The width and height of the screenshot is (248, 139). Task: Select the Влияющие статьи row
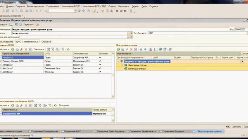182,69
